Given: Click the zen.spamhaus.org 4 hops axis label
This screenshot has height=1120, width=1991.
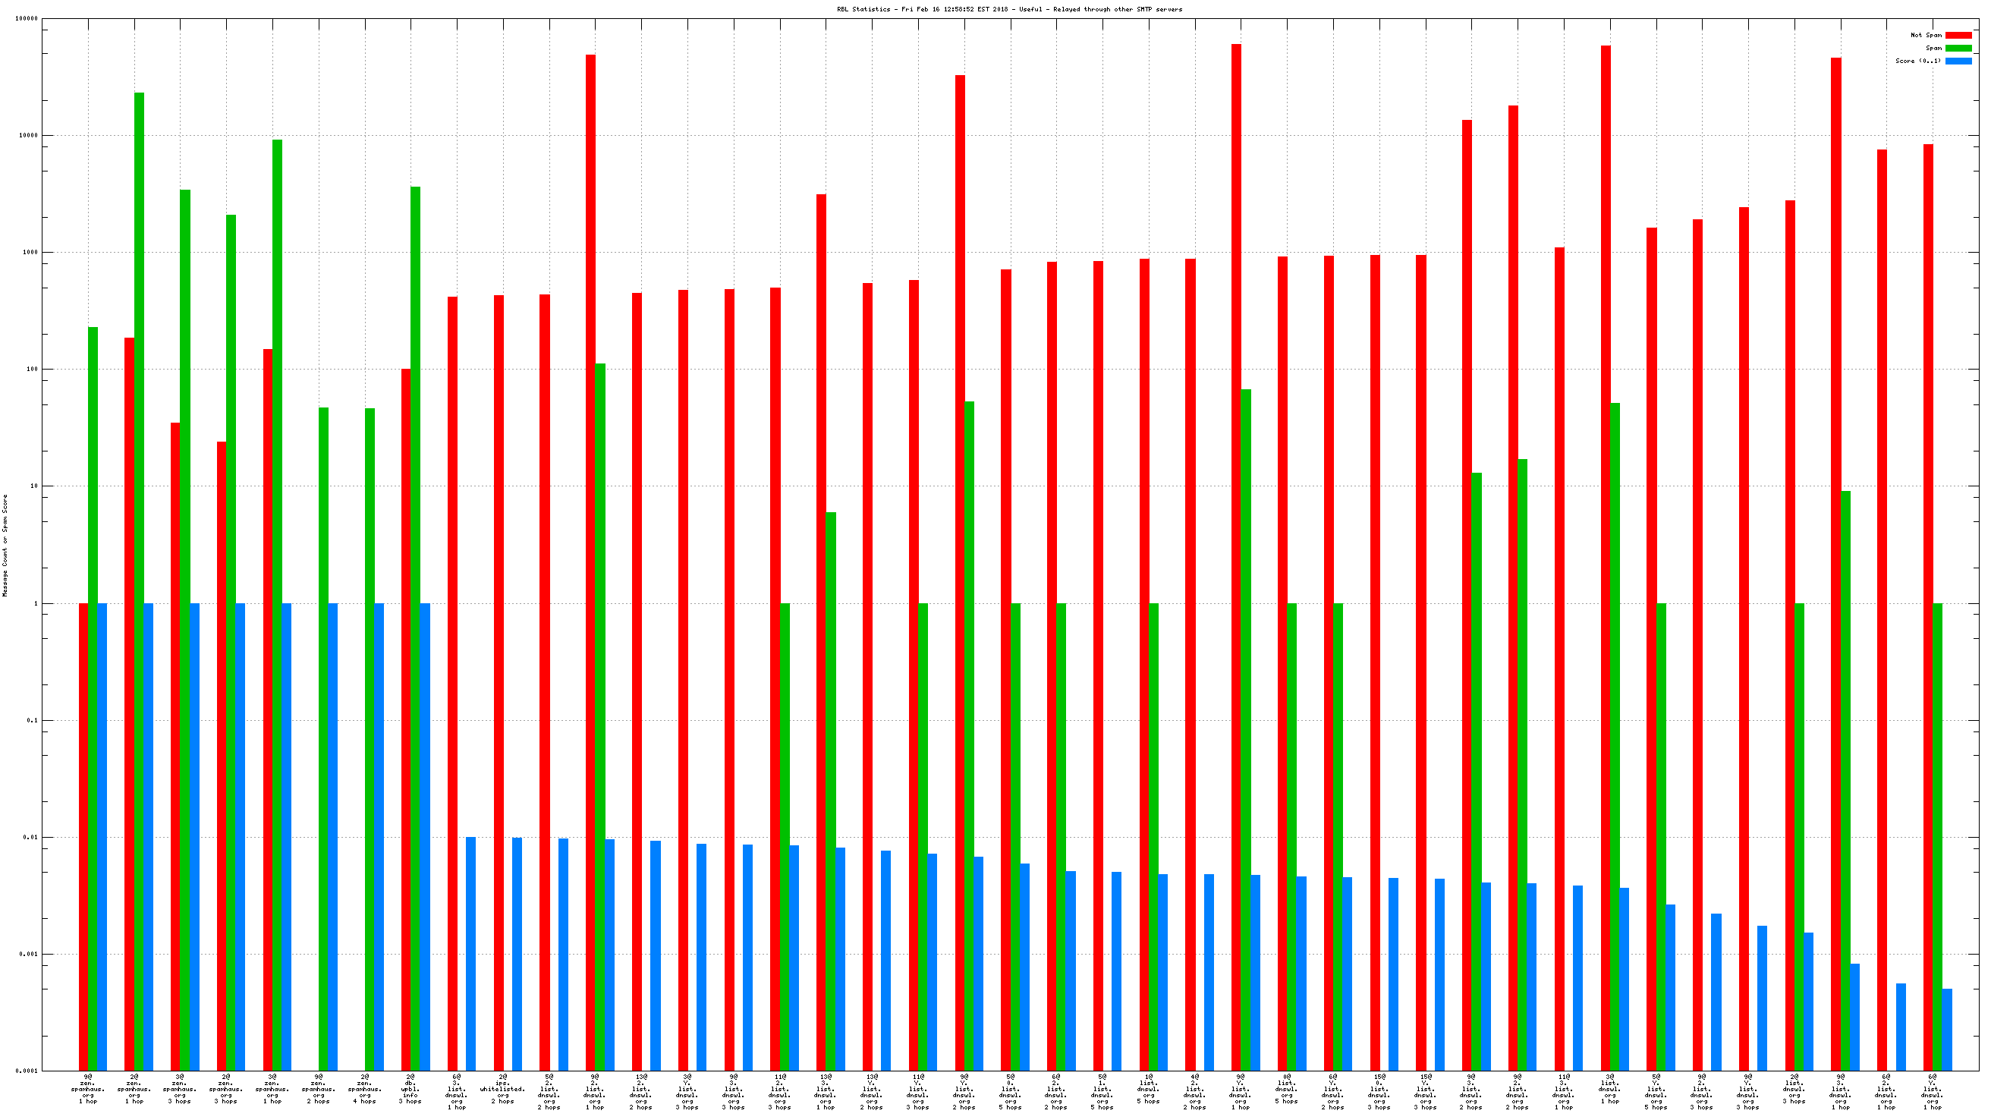Looking at the screenshot, I should [x=364, y=1089].
